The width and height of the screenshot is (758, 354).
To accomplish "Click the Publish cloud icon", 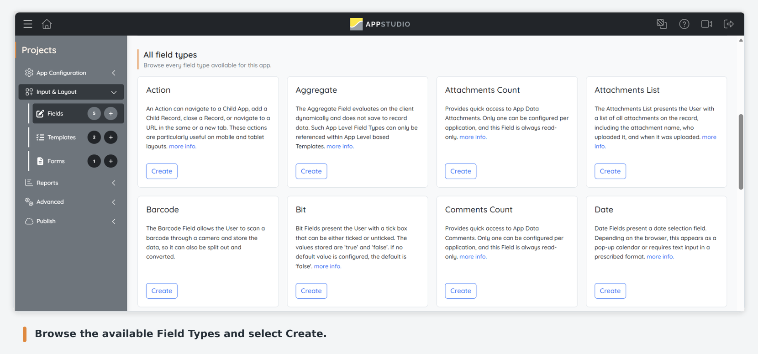I will click(x=29, y=221).
